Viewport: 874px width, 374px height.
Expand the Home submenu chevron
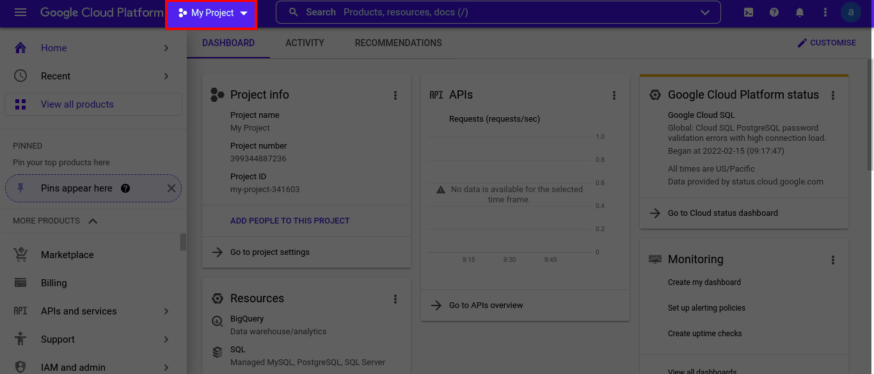click(166, 48)
